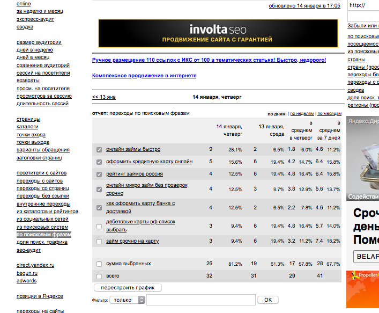Check the 'всего' row checkbox
Image resolution: width=379 pixels, height=313 pixels.
[x=99, y=276]
